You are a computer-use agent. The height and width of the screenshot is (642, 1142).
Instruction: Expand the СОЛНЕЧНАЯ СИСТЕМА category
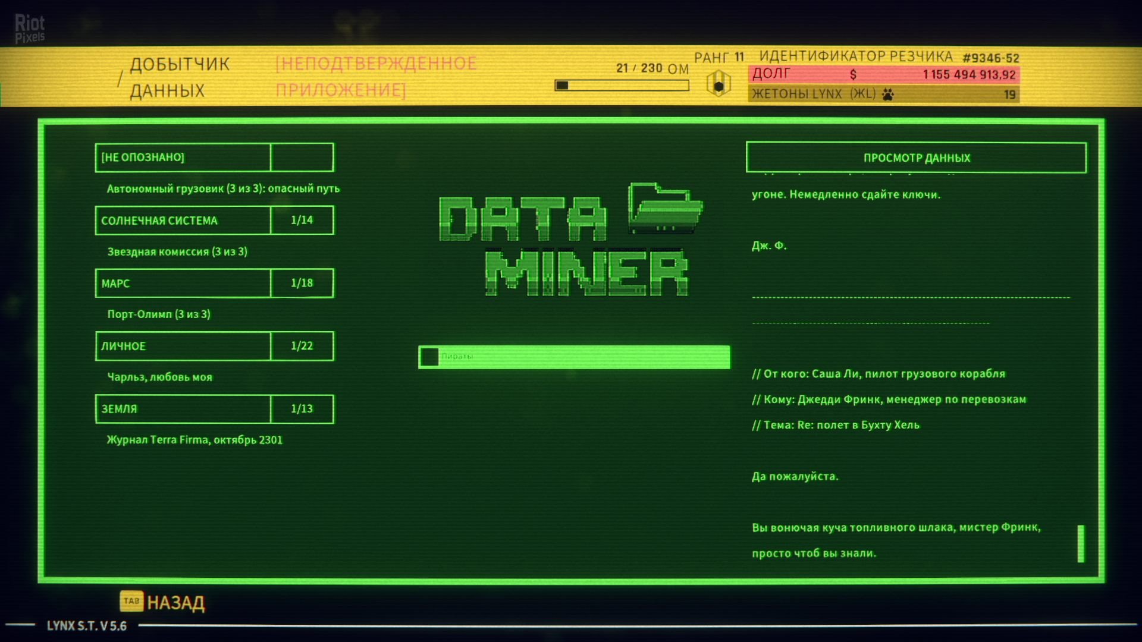[x=183, y=220]
